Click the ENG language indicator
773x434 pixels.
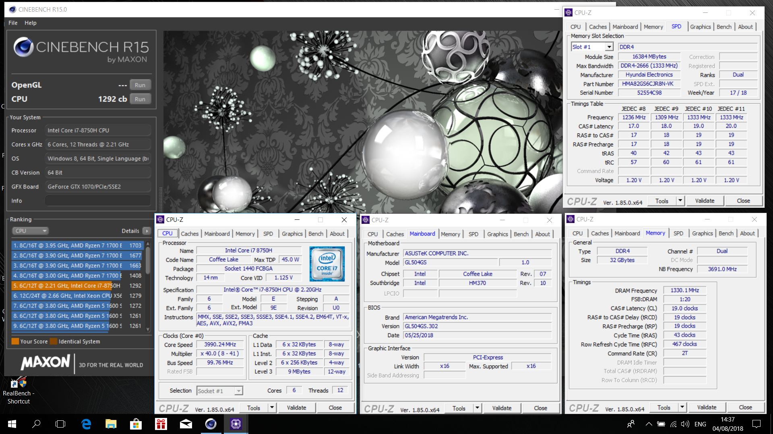tap(700, 424)
